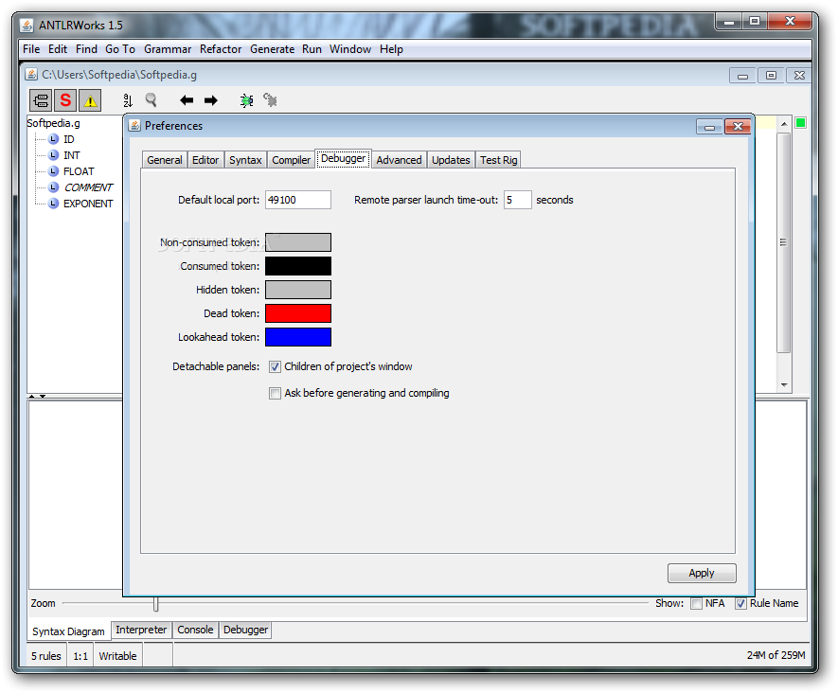
Task: Click the lexer icon beside EXPONENT rule
Action: 53,203
